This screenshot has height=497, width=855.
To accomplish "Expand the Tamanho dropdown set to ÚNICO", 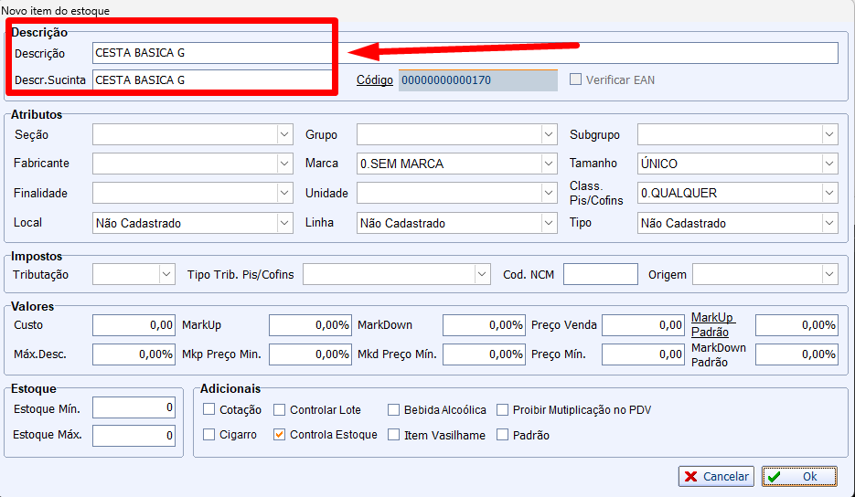I will 829,164.
